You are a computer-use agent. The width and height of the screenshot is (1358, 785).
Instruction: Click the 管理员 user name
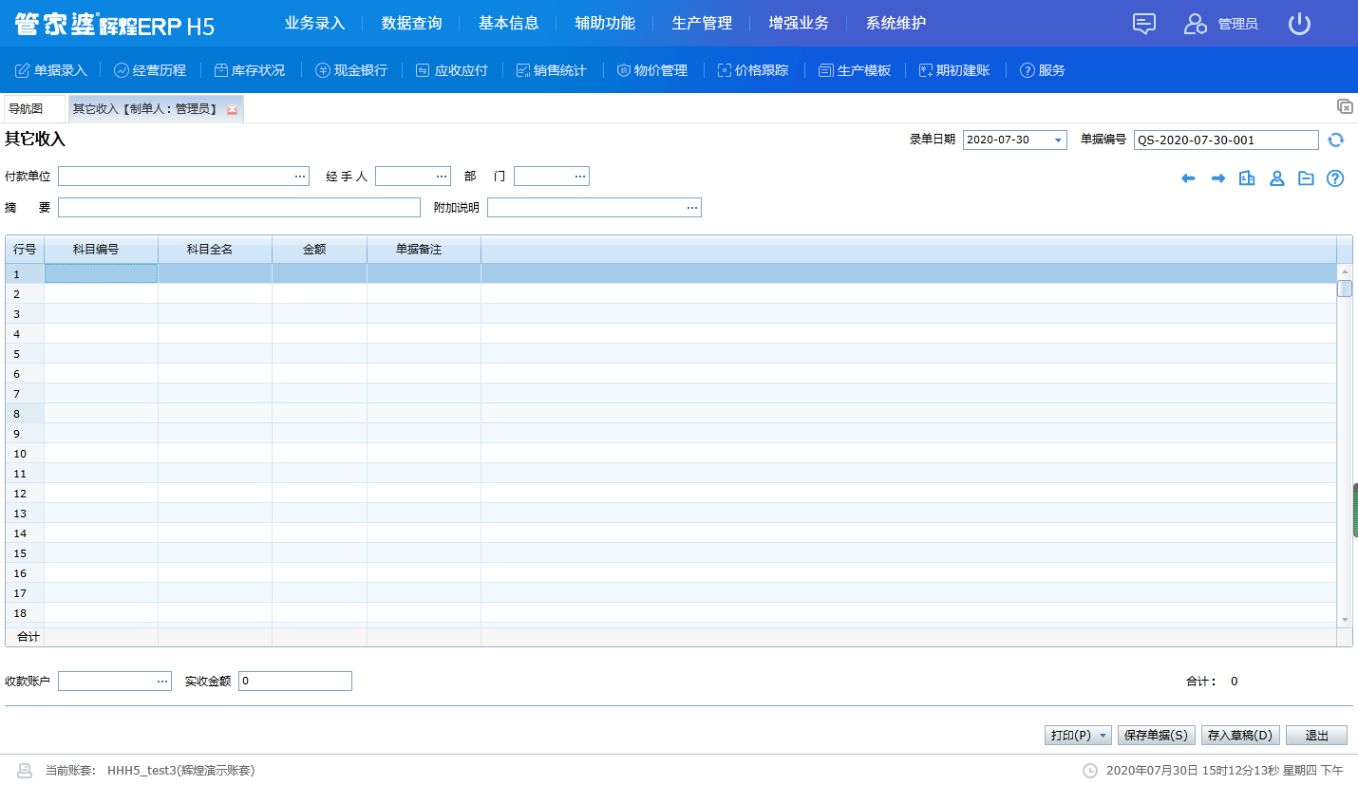1238,25
